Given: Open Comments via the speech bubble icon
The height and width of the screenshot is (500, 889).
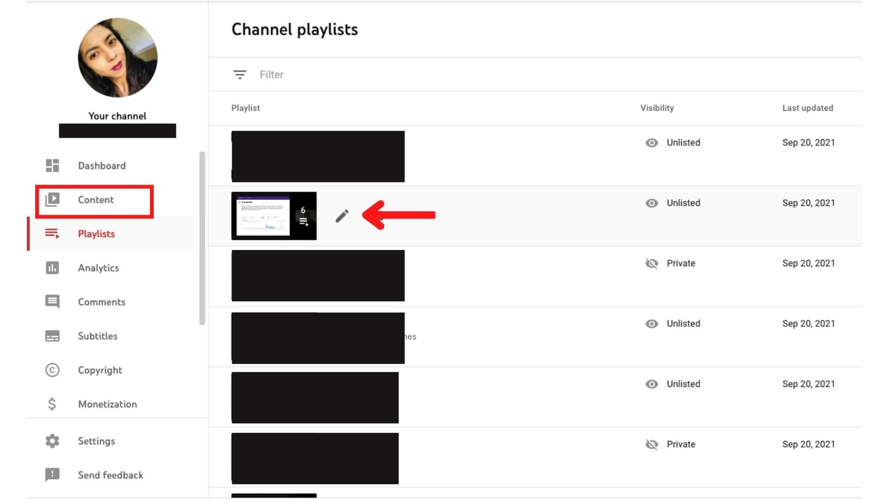Looking at the screenshot, I should (x=52, y=301).
